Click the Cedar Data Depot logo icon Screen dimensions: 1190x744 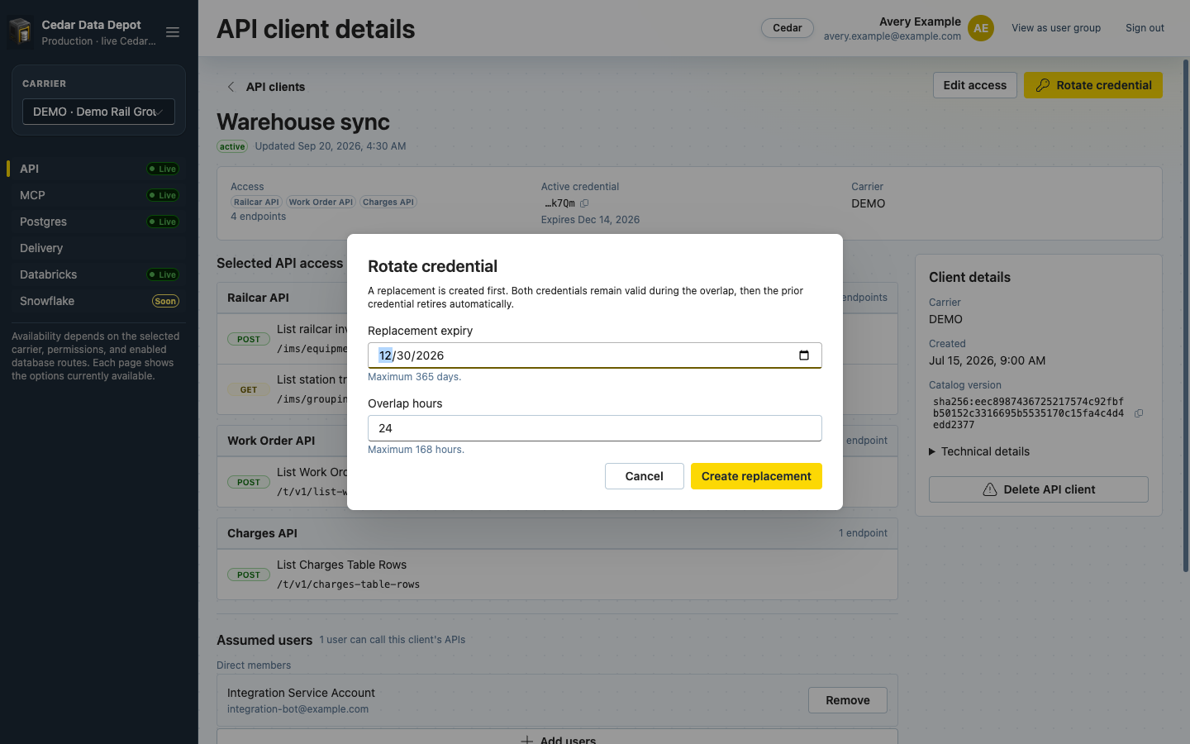pyautogui.click(x=21, y=32)
